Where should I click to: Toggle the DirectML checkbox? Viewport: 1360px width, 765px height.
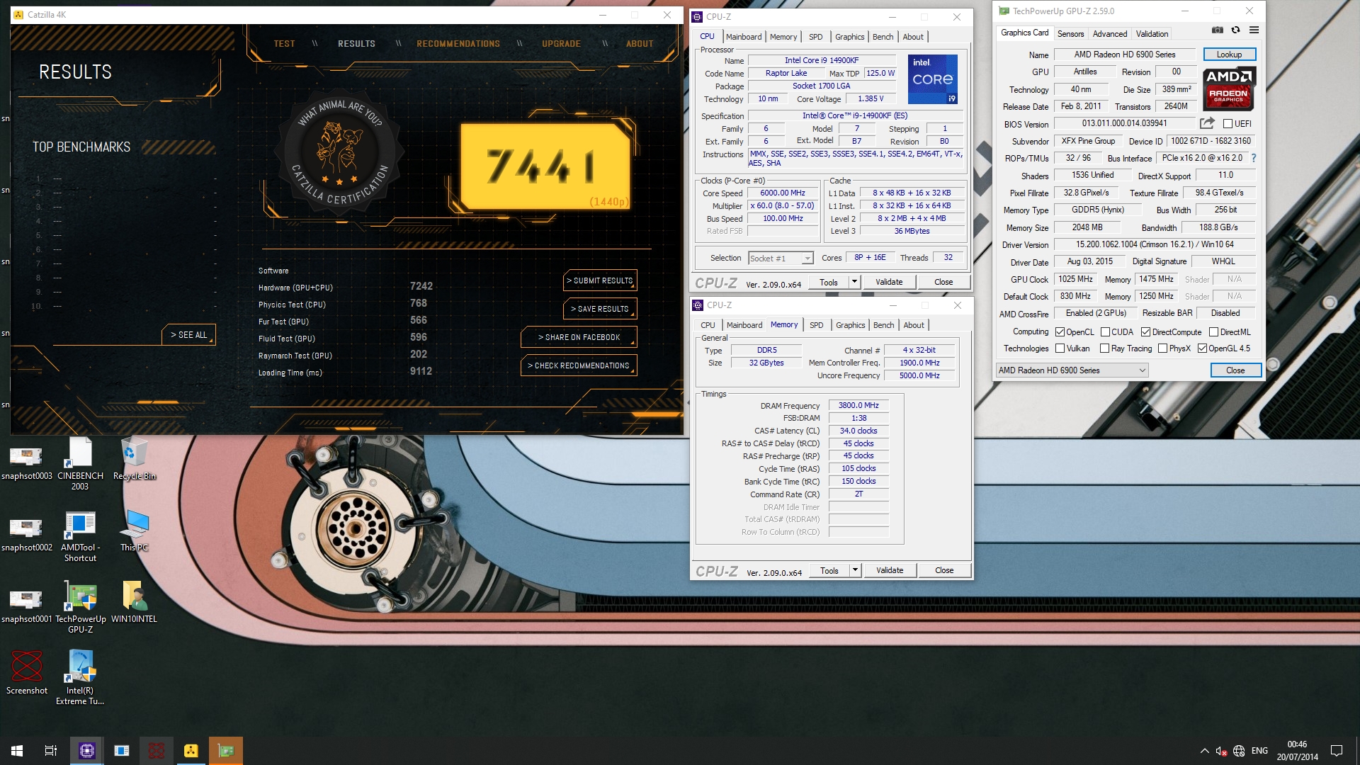point(1213,332)
